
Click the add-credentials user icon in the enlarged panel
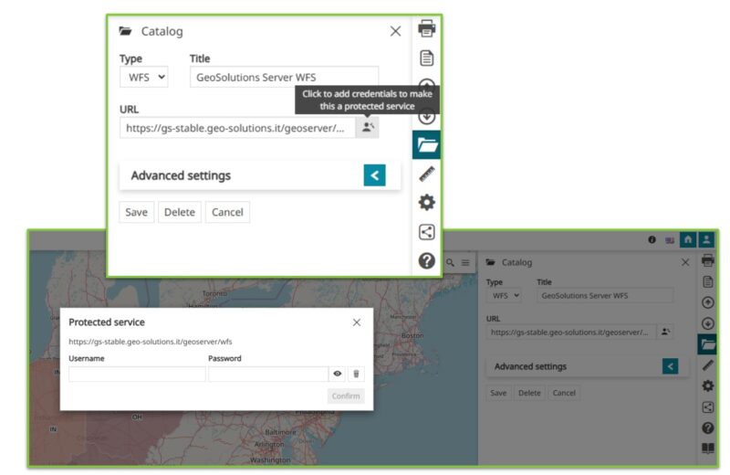point(368,127)
